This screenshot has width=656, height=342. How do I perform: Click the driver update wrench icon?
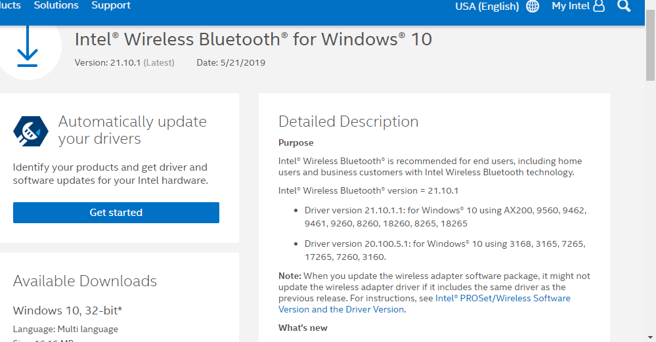coord(31,131)
